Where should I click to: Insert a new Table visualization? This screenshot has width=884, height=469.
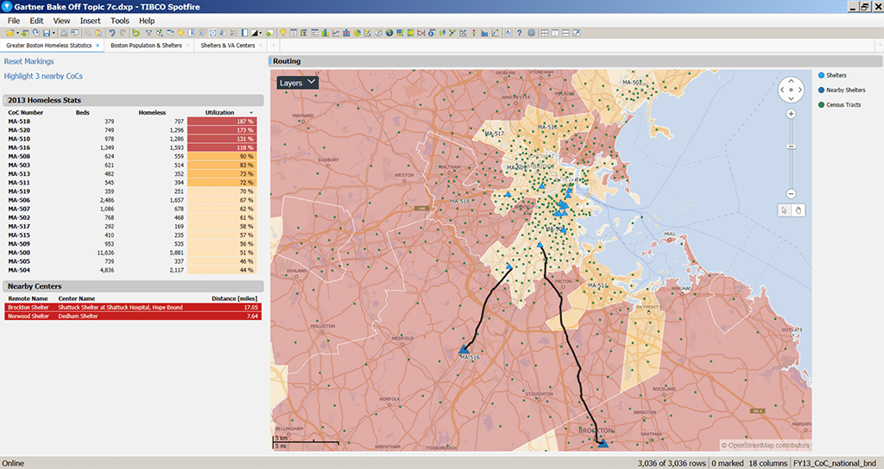[294, 34]
